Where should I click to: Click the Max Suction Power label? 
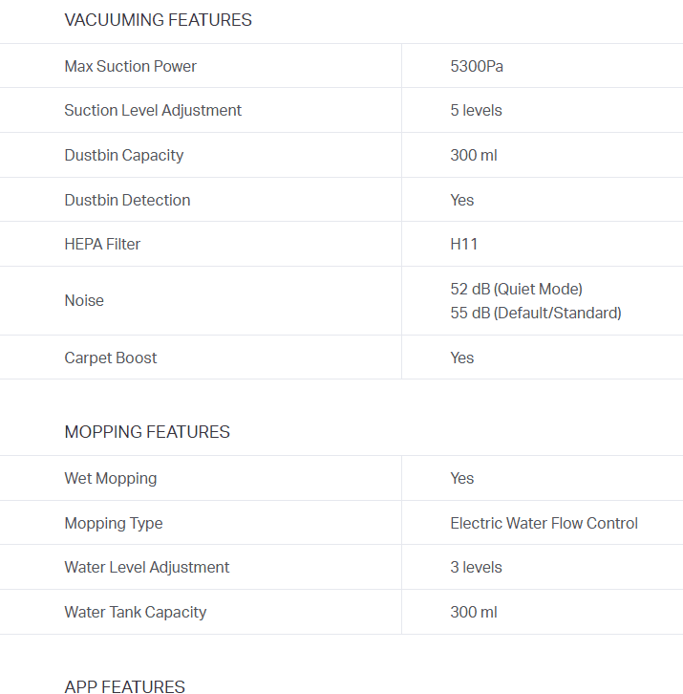pyautogui.click(x=130, y=66)
